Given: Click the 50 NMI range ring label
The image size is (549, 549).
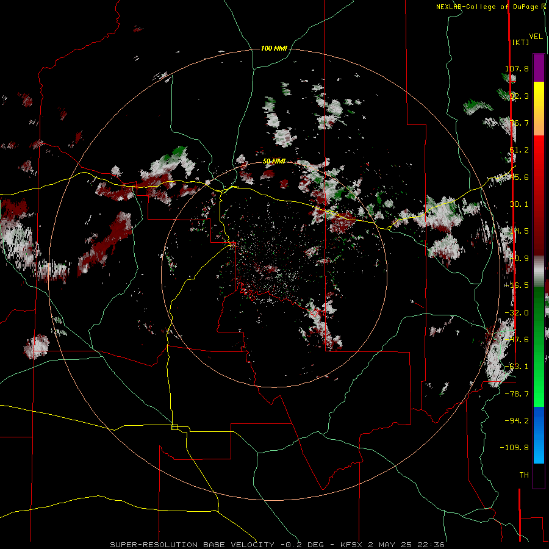Looking at the screenshot, I should 274,161.
